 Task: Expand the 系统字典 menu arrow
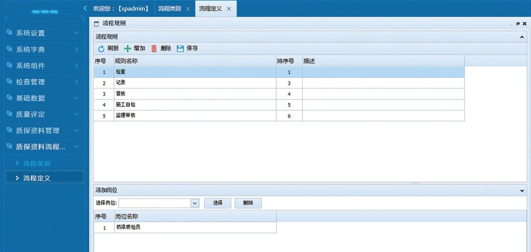(77, 49)
